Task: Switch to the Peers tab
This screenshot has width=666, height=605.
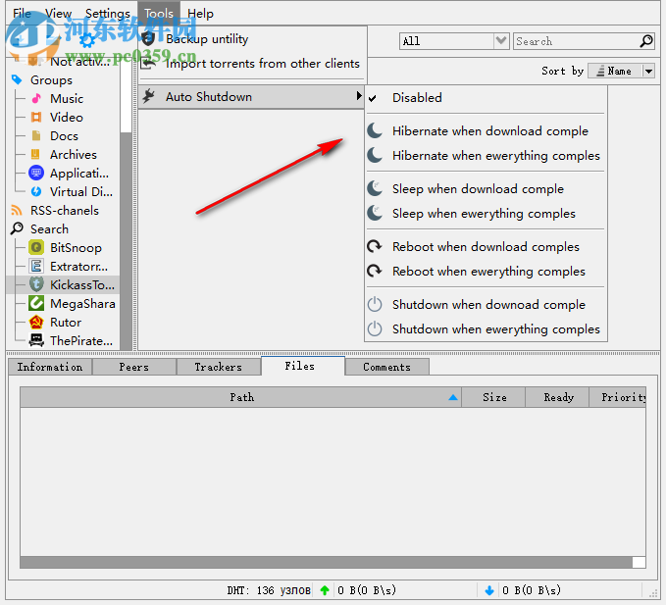Action: click(134, 367)
